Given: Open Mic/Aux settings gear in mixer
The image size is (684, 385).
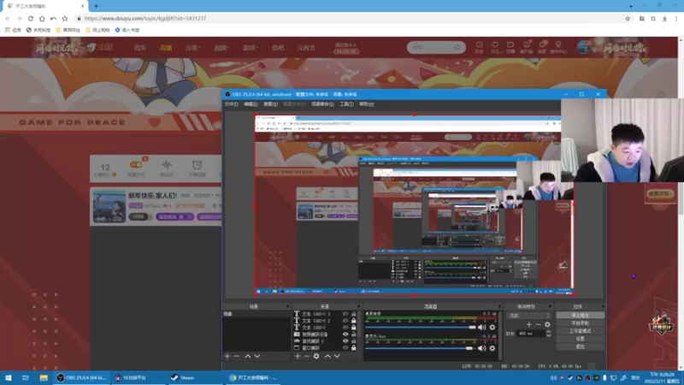Looking at the screenshot, I should click(x=492, y=348).
